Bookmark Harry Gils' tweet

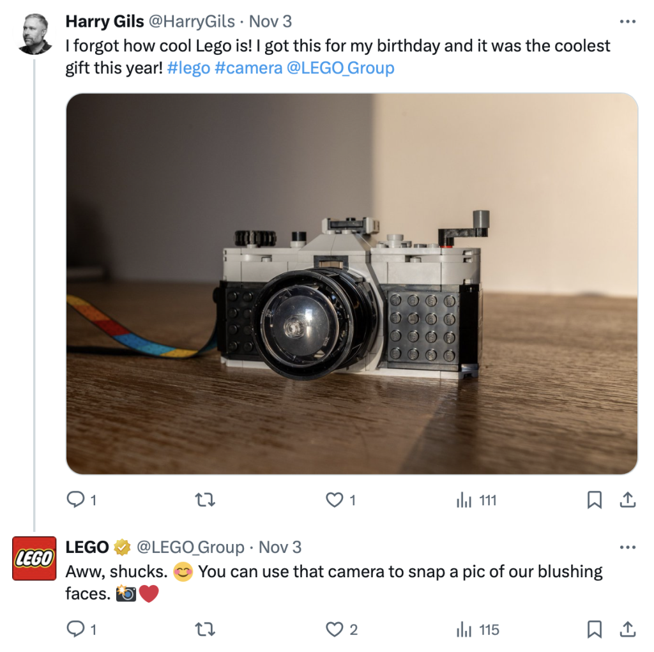(595, 501)
